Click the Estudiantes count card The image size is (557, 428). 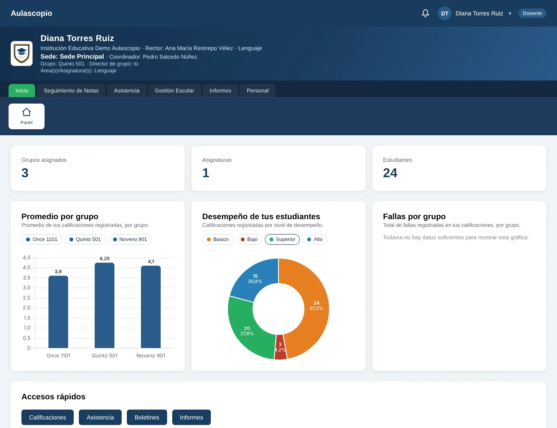click(x=459, y=169)
